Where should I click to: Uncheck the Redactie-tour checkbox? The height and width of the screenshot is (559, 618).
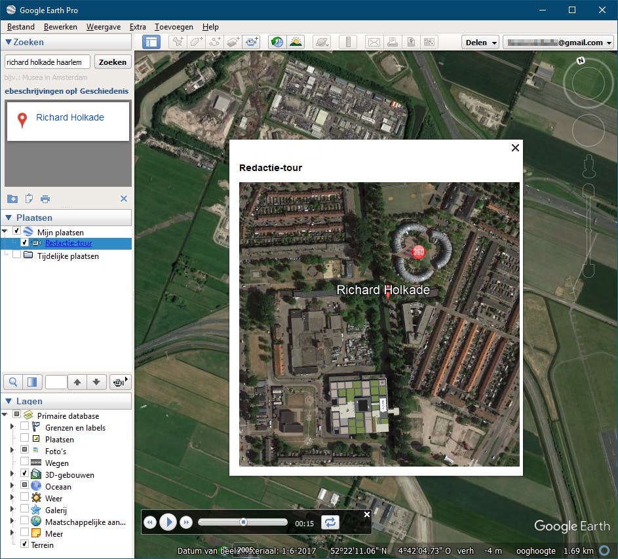tap(26, 243)
